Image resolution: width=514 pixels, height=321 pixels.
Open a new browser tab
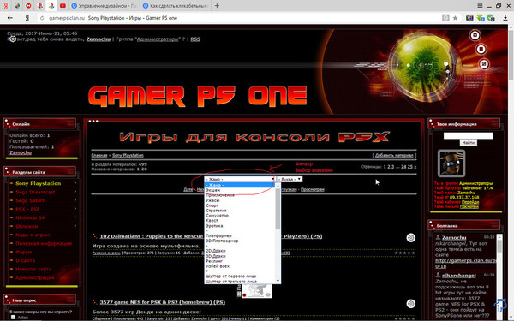[x=217, y=6]
